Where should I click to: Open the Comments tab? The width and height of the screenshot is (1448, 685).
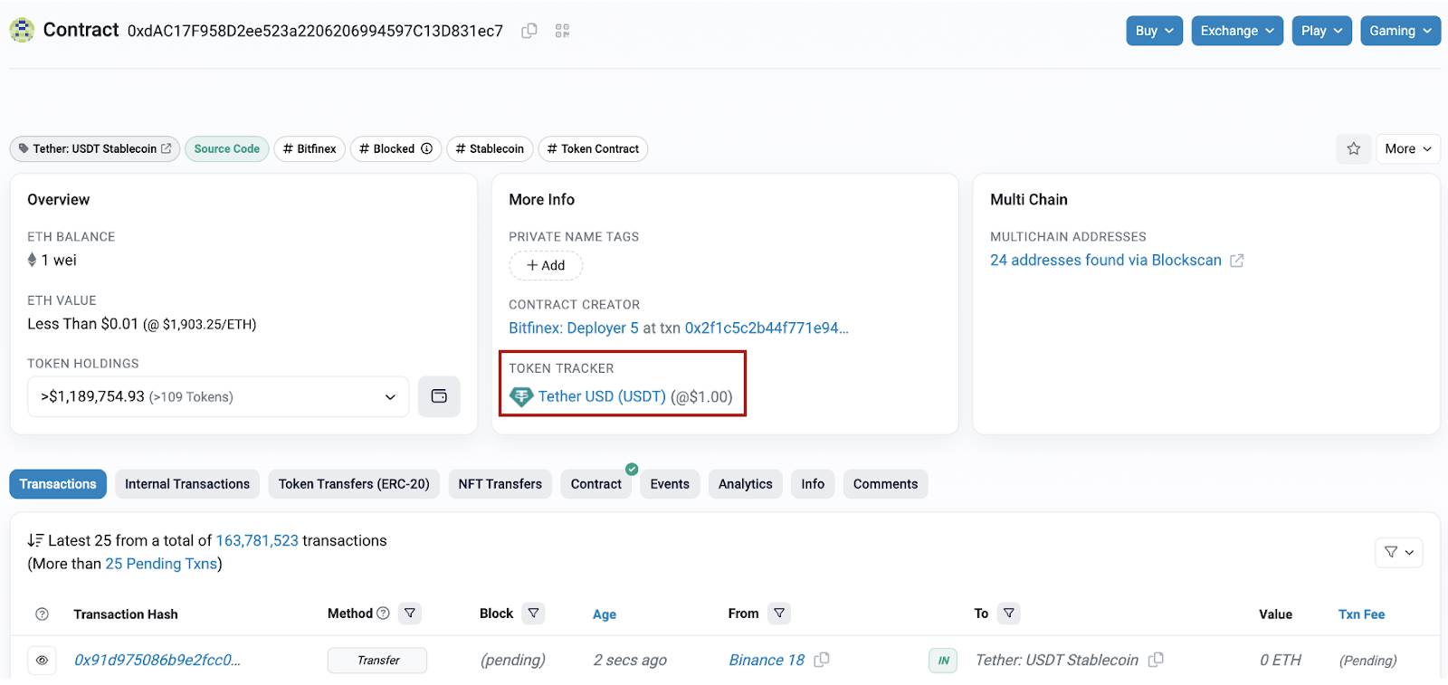pyautogui.click(x=885, y=484)
